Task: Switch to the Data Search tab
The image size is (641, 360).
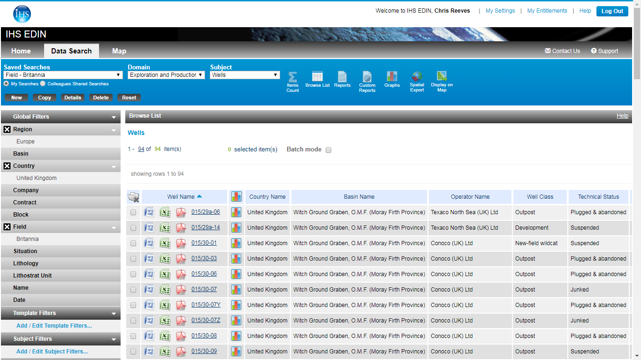Action: pos(71,51)
